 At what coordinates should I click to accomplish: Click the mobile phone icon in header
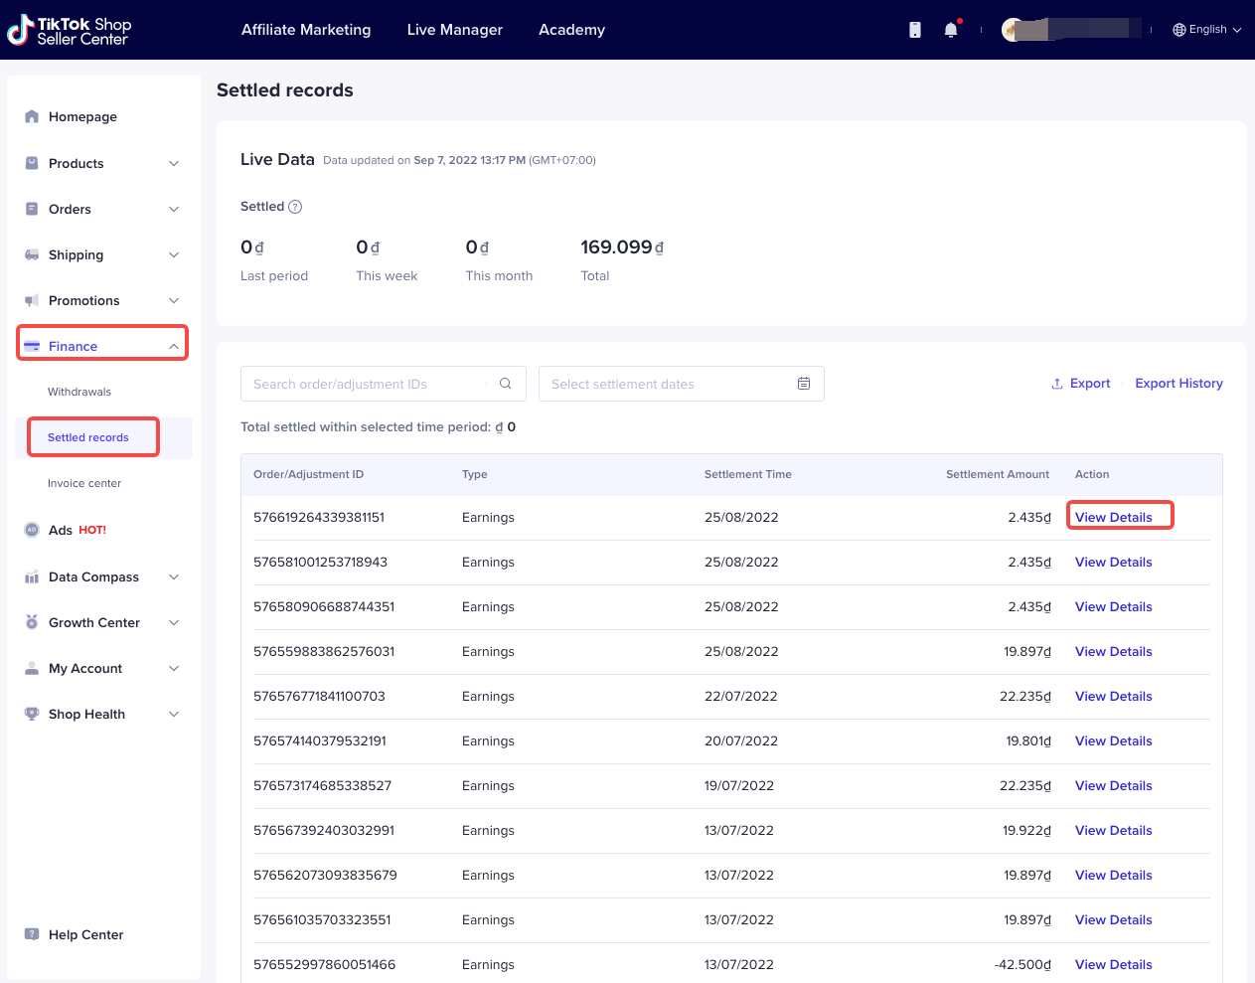(x=915, y=30)
